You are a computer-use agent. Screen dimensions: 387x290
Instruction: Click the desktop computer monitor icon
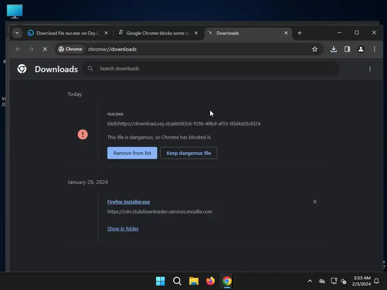[15, 11]
